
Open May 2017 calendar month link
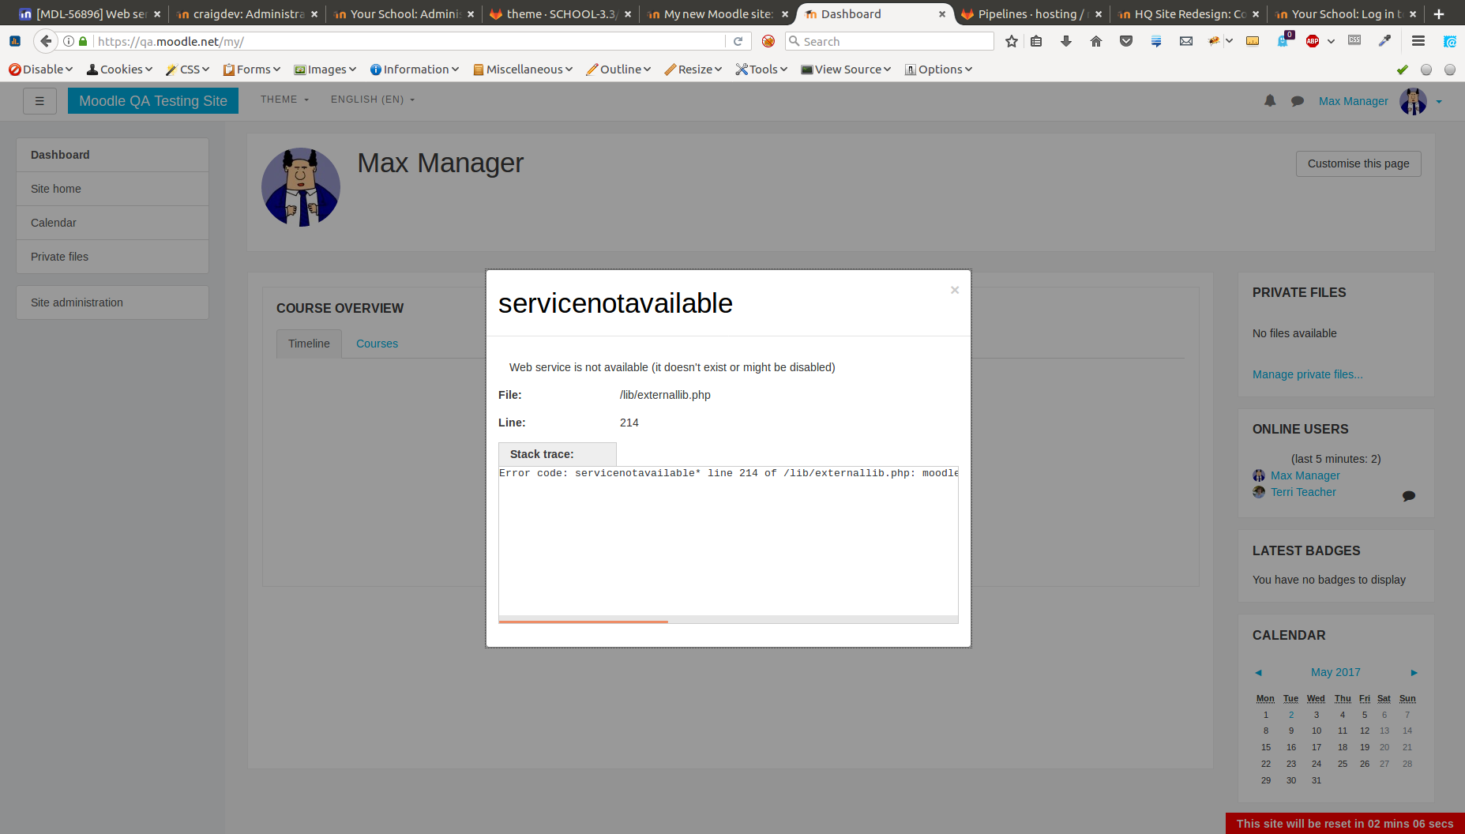pyautogui.click(x=1335, y=672)
